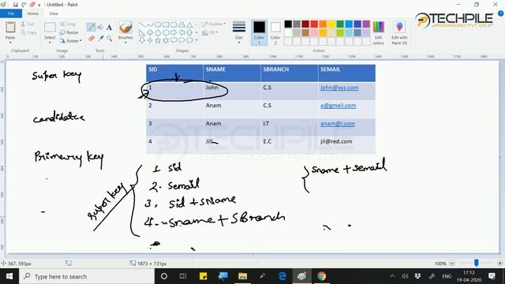The height and width of the screenshot is (284, 505).
Task: Switch to the Home tab
Action: tap(33, 13)
